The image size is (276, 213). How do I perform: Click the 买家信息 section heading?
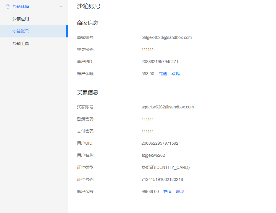click(x=88, y=93)
